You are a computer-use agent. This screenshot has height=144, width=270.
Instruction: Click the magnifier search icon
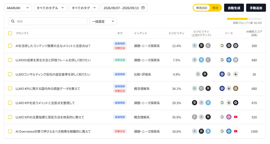pyautogui.click(x=13, y=21)
